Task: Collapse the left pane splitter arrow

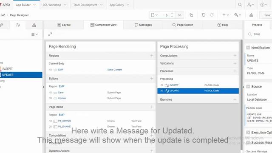Action: [43, 87]
